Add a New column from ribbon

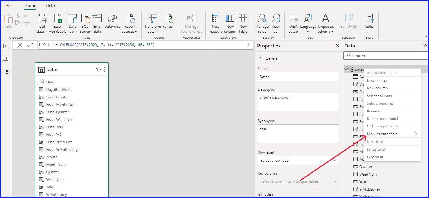click(x=230, y=23)
